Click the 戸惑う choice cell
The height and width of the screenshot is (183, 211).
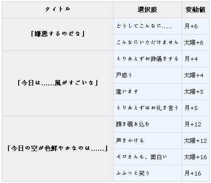click(x=147, y=75)
